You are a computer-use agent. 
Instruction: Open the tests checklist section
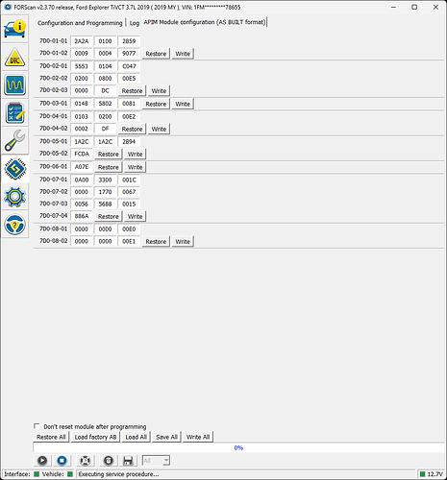[14, 112]
